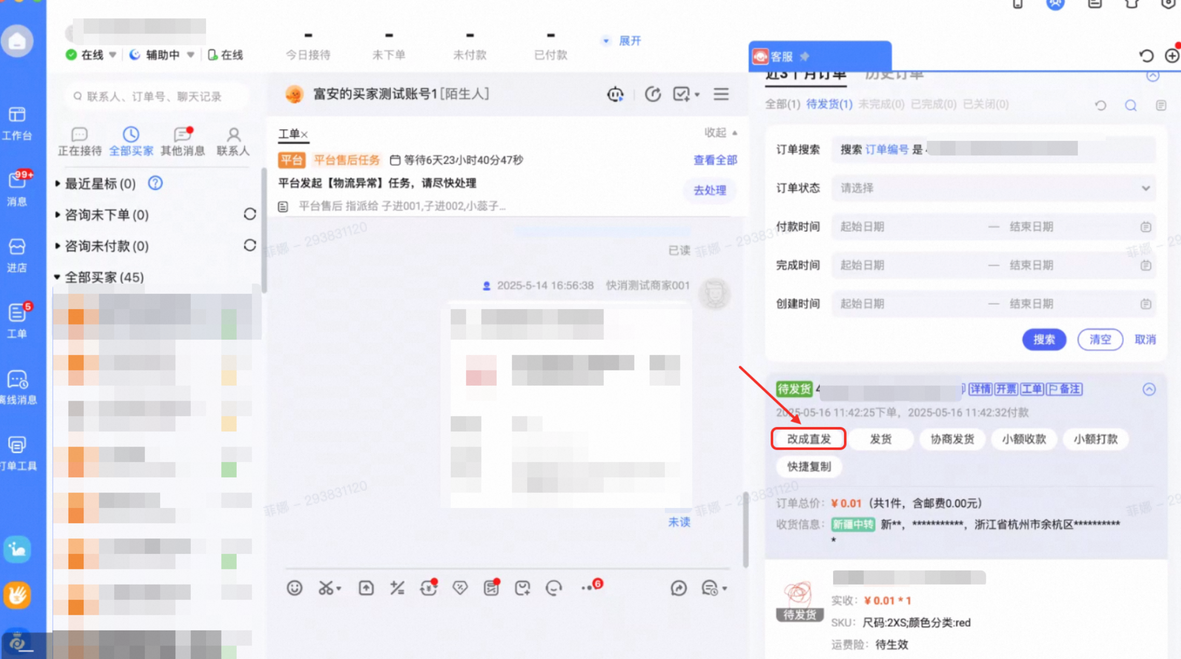
Task: Click the 去处理 button
Action: [x=710, y=190]
